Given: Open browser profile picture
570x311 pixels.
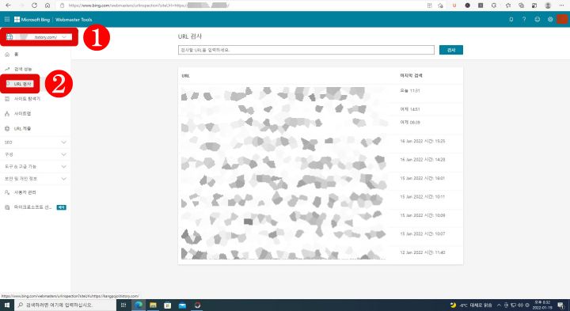Looking at the screenshot, I should tap(548, 6).
